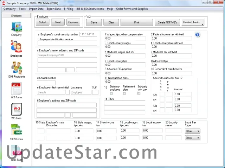
Task: Open the Tools menu
Action: pyautogui.click(x=22, y=9)
